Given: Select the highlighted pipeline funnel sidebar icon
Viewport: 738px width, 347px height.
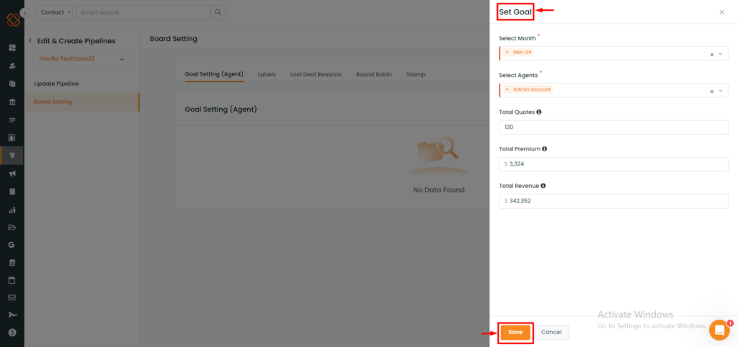Looking at the screenshot, I should pyautogui.click(x=12, y=156).
